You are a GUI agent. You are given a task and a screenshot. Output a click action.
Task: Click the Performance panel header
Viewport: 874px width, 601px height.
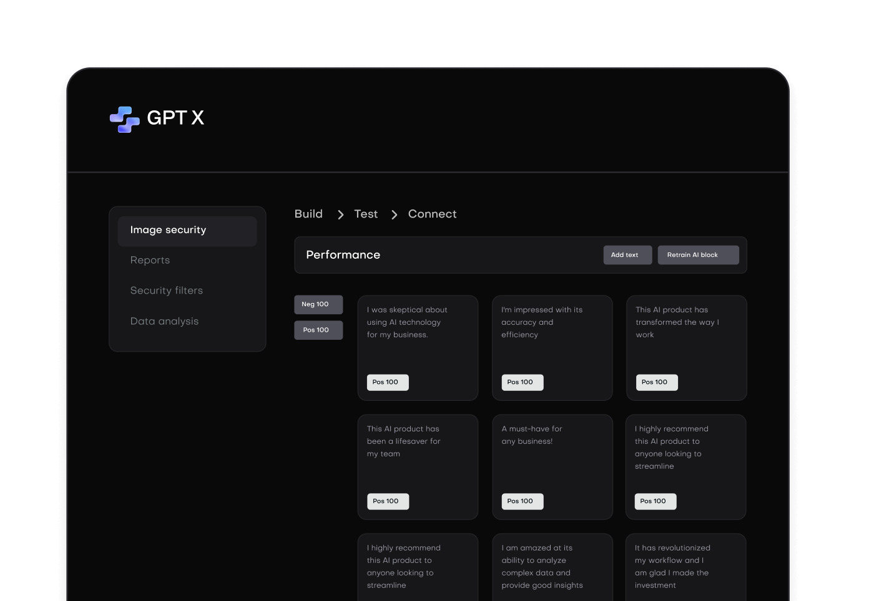pos(343,255)
